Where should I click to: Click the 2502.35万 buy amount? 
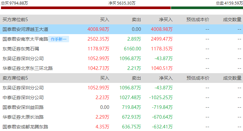coord(98,39)
